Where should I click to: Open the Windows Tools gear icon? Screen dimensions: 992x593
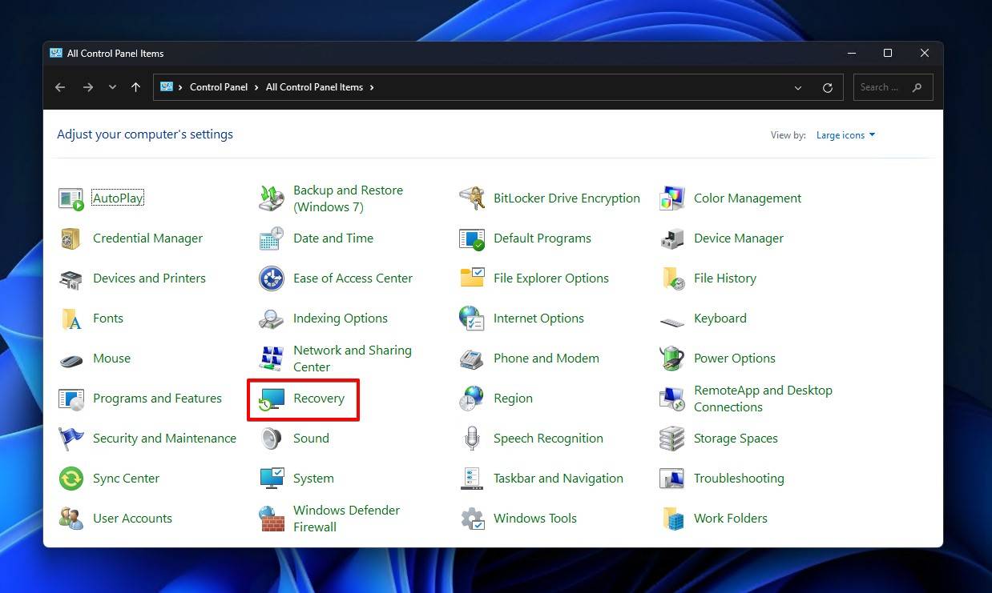pos(472,519)
